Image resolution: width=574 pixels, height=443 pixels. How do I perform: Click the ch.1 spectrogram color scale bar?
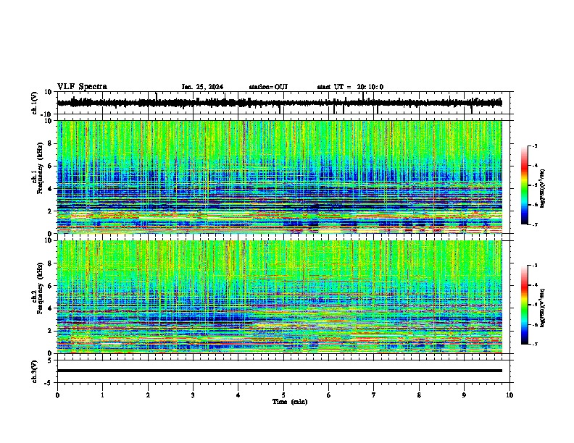524,185
